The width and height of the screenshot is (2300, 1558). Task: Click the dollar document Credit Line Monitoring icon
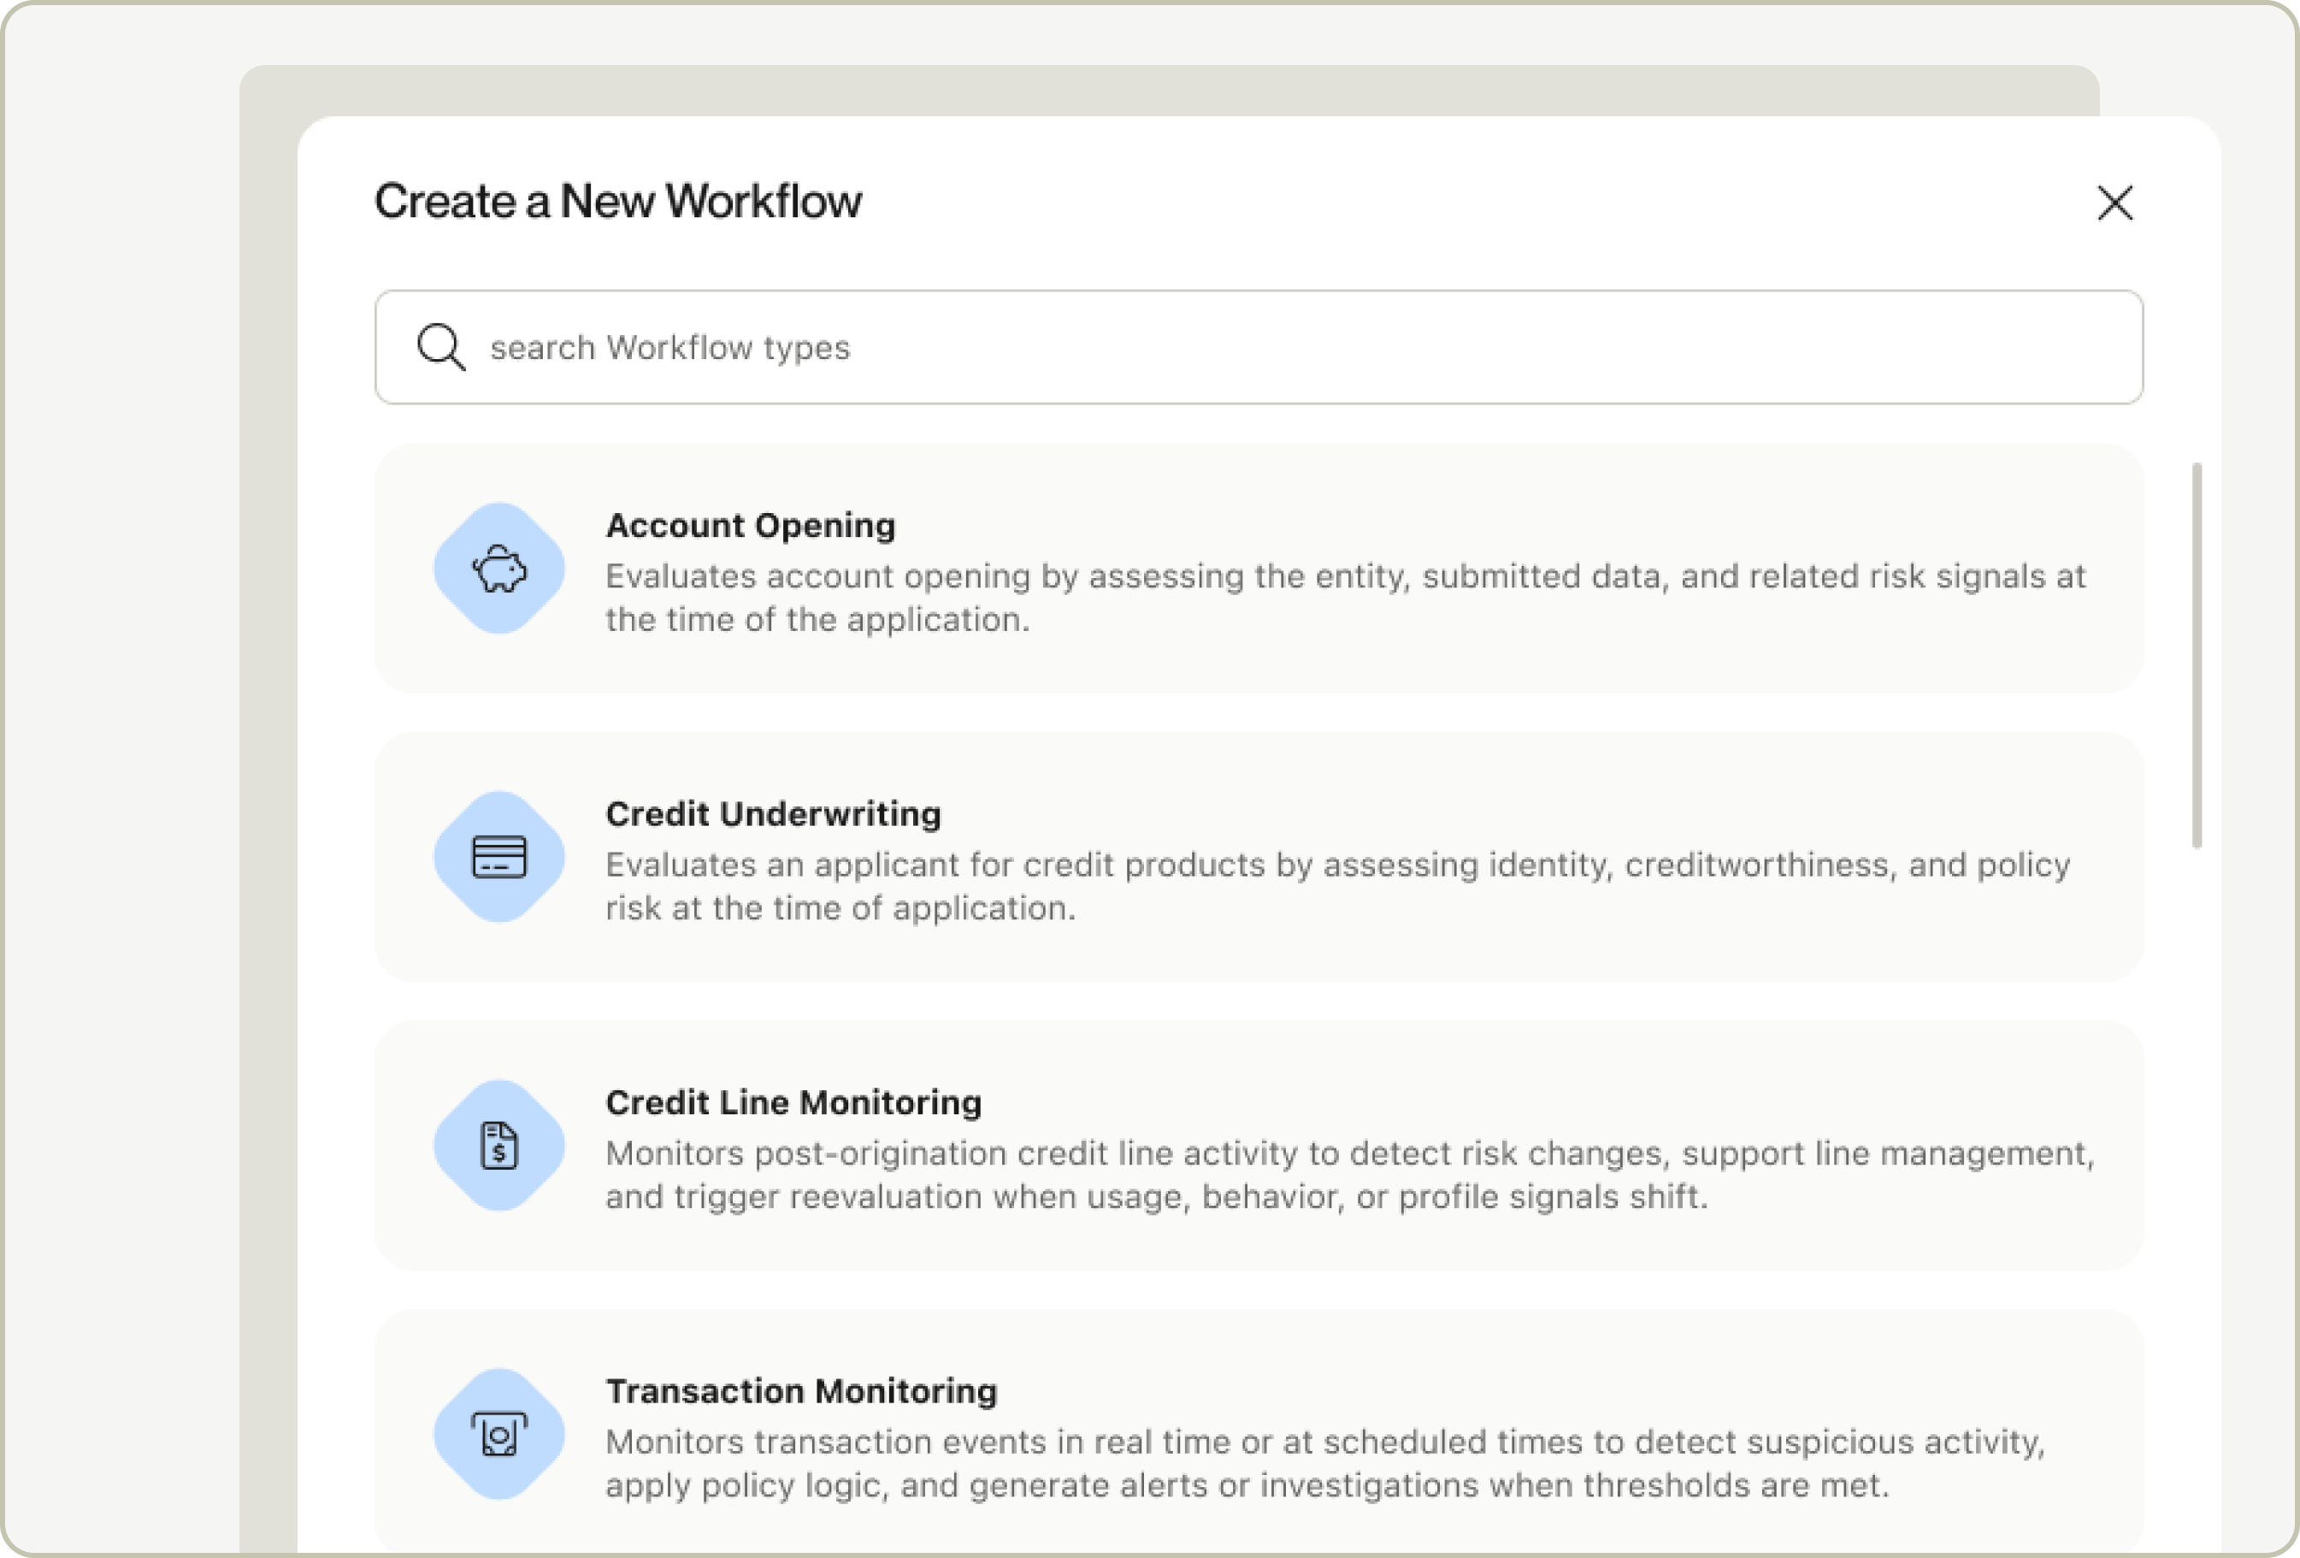(x=498, y=1145)
